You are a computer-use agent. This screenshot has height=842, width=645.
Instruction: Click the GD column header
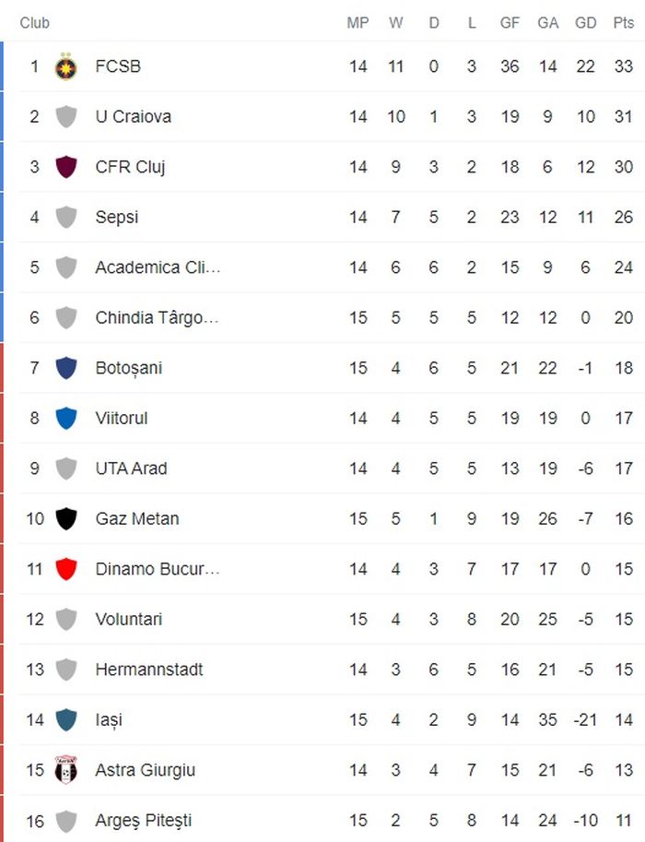[585, 23]
